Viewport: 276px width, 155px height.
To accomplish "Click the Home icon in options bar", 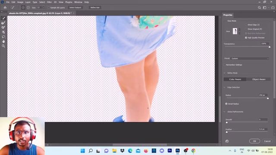I will [5, 8].
